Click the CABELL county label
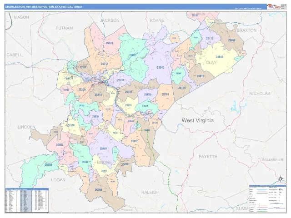The height and width of the screenshot is (218, 291). click(x=15, y=55)
